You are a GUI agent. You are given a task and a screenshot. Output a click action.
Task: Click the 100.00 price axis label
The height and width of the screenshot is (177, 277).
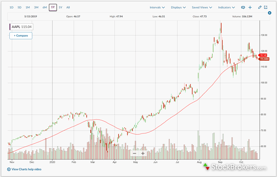pos(264,83)
